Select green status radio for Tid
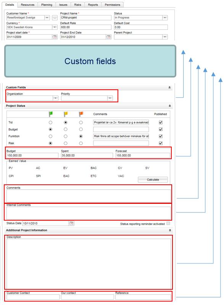 coord(50,123)
